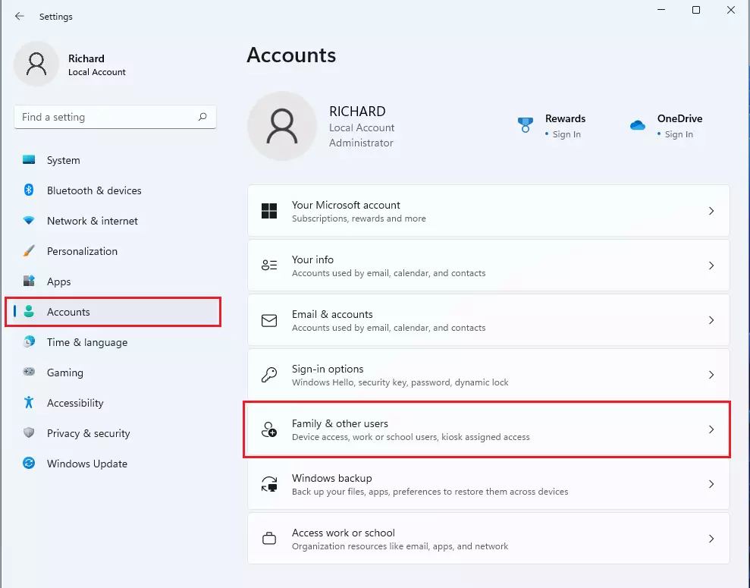Maximize the Settings window
750x588 pixels.
696,10
